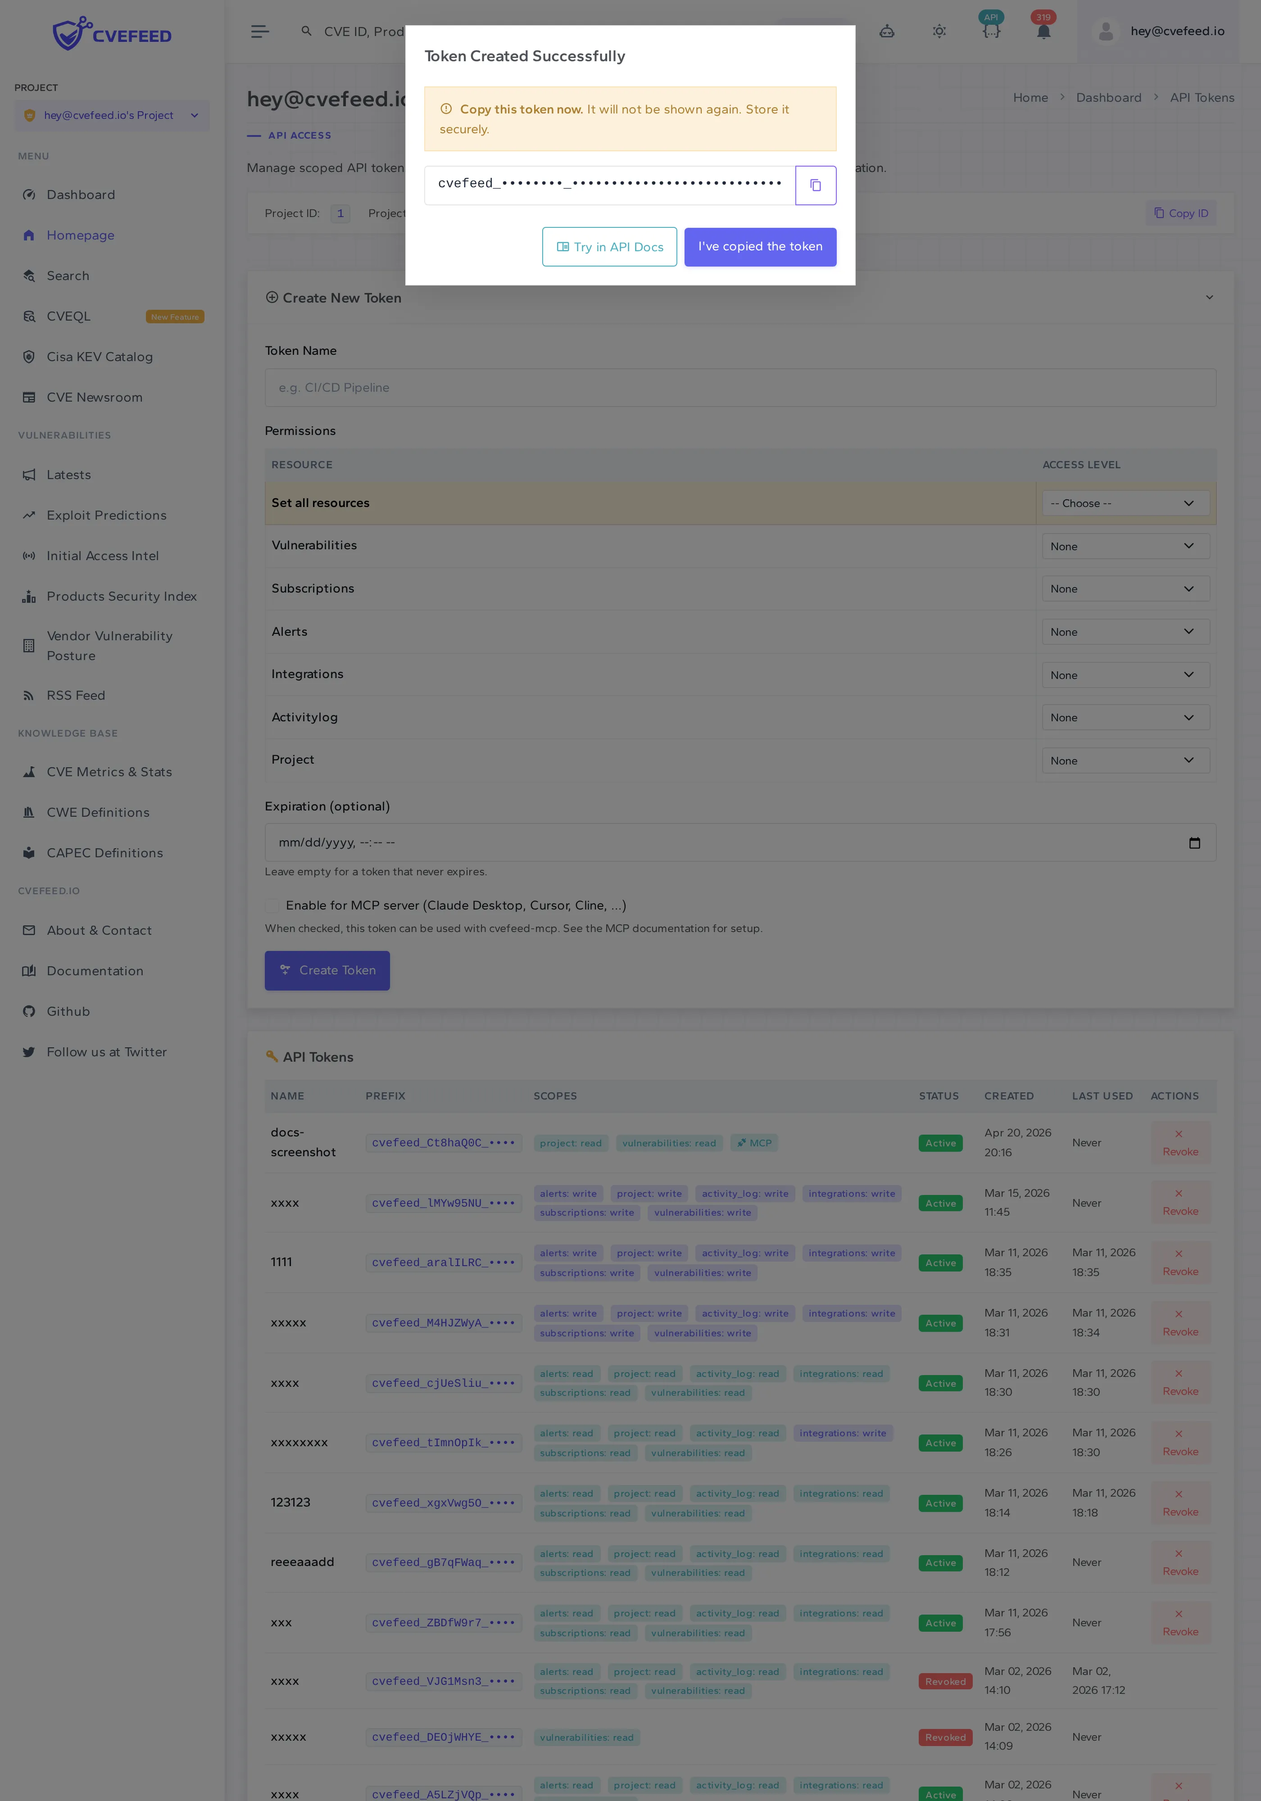Click the Expiration date input field
The image size is (1261, 1801).
(740, 842)
